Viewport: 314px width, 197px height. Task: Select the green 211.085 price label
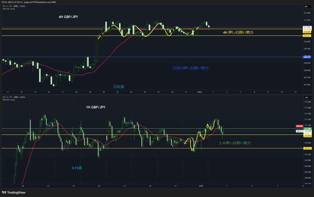pyautogui.click(x=307, y=128)
